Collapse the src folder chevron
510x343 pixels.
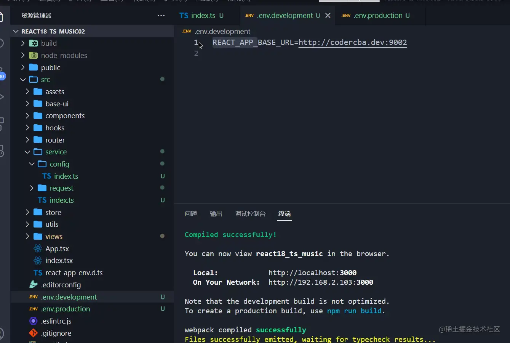pyautogui.click(x=23, y=79)
